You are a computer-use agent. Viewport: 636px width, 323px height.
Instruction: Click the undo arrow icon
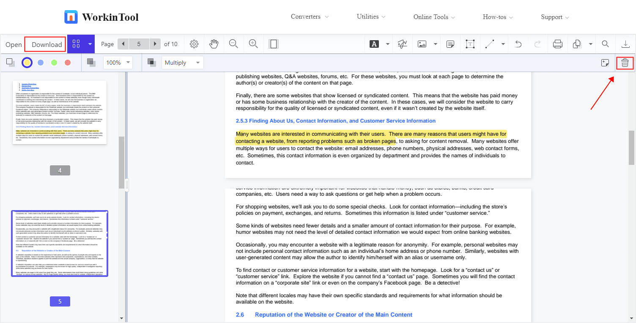click(x=518, y=44)
